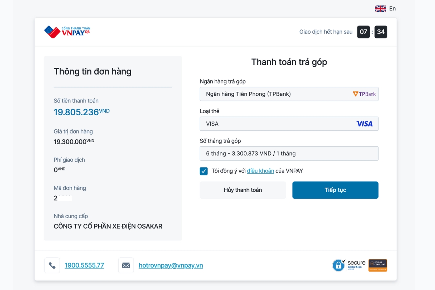Click the countdown minutes timer box
The width and height of the screenshot is (435, 290).
click(364, 32)
